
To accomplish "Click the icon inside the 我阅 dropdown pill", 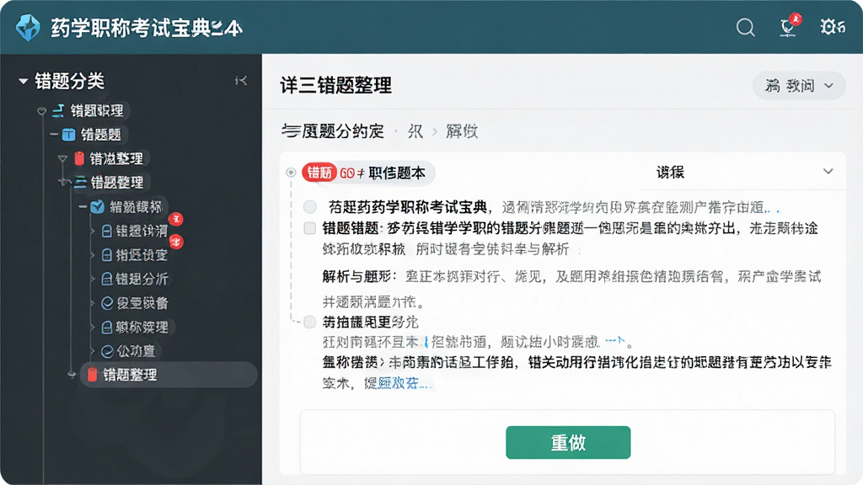I will (772, 85).
